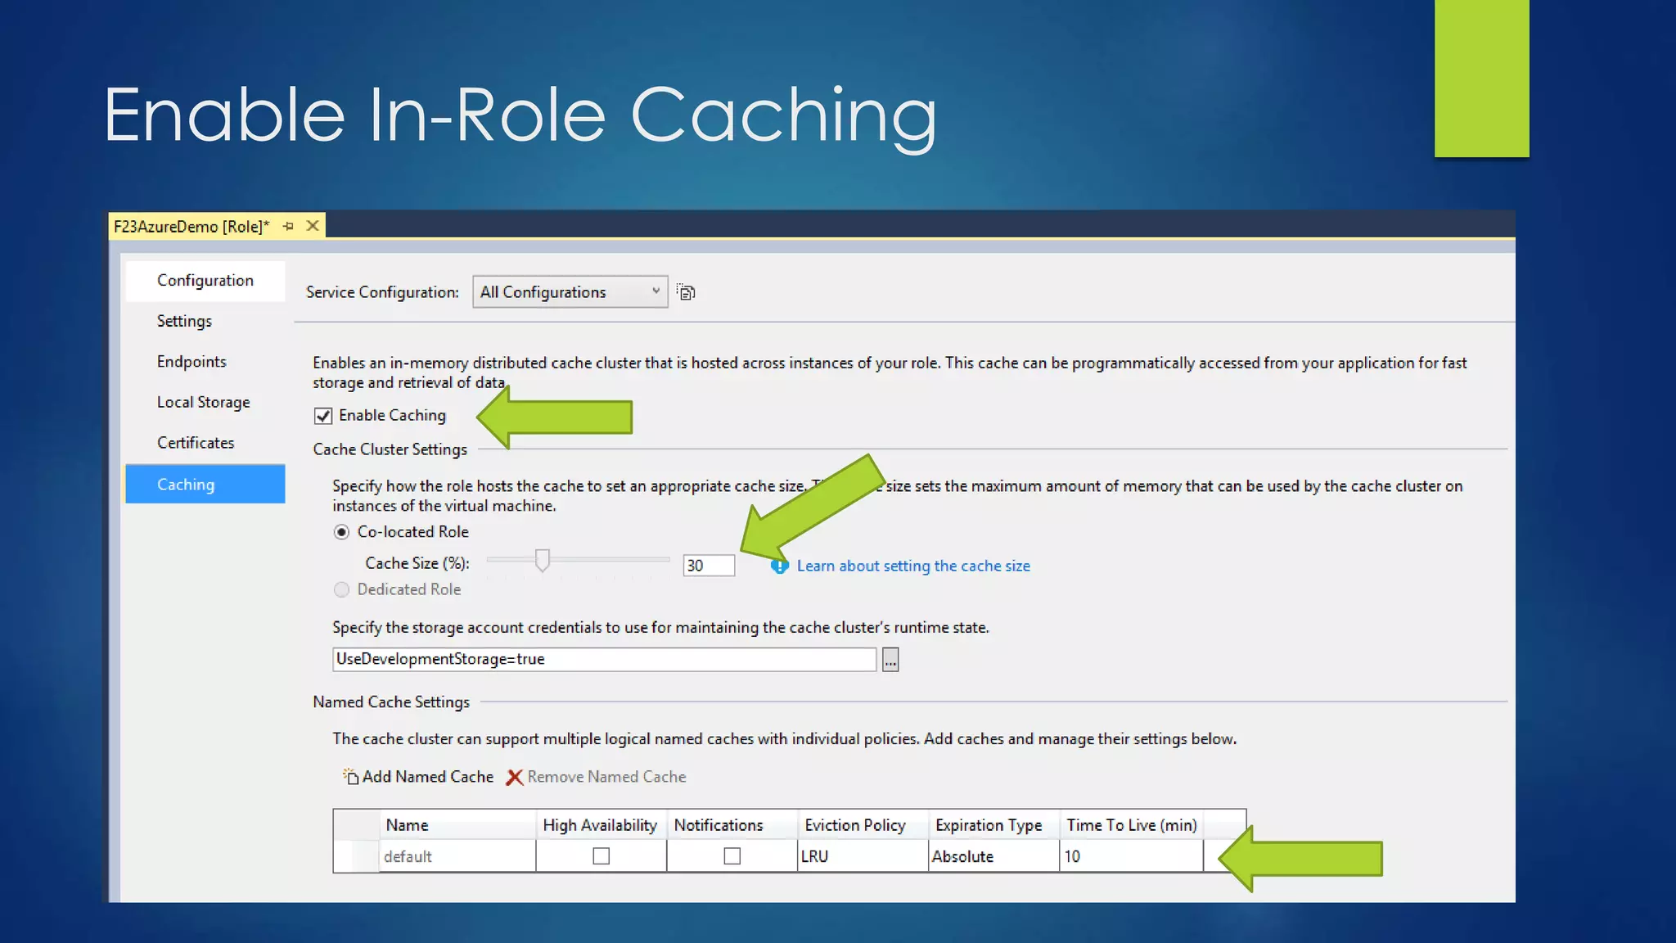Screen dimensions: 1676x943
Task: Click the pin icon on F23AzureDemo tab
Action: (x=288, y=226)
